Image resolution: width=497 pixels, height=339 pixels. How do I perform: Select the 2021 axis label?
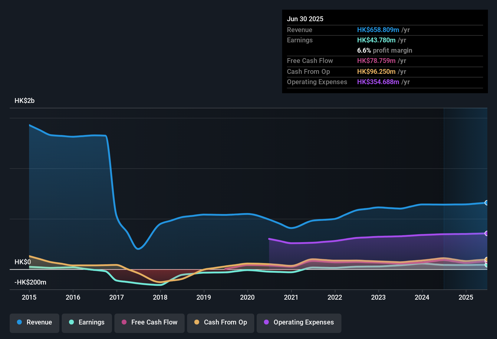tap(291, 298)
